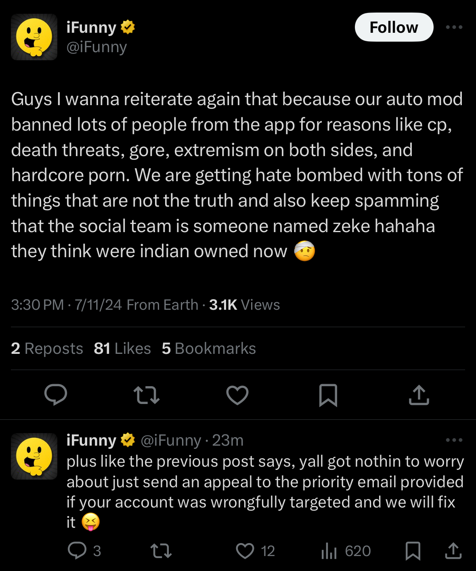Repost the iFunny reply tweet
The width and height of the screenshot is (476, 571).
(x=161, y=551)
